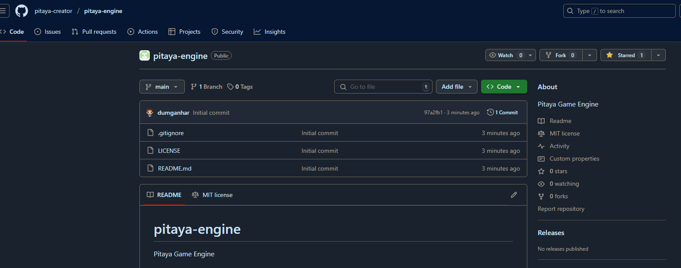Click the file icon next to .gitignore
681x268 pixels.
point(151,132)
